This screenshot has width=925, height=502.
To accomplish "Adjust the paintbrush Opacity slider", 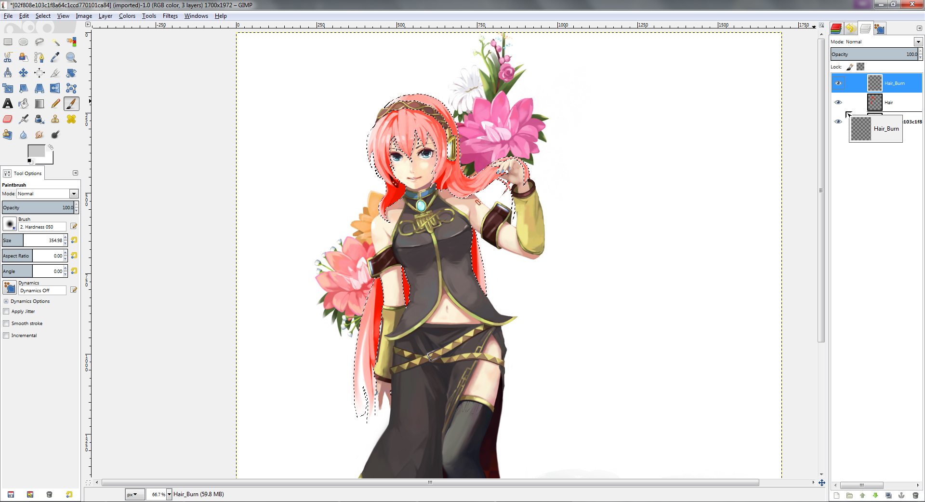I will point(38,208).
